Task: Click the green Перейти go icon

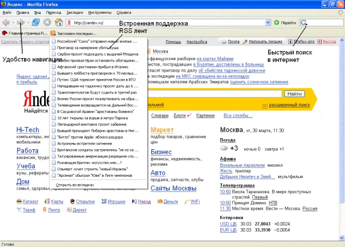Action: (276, 22)
